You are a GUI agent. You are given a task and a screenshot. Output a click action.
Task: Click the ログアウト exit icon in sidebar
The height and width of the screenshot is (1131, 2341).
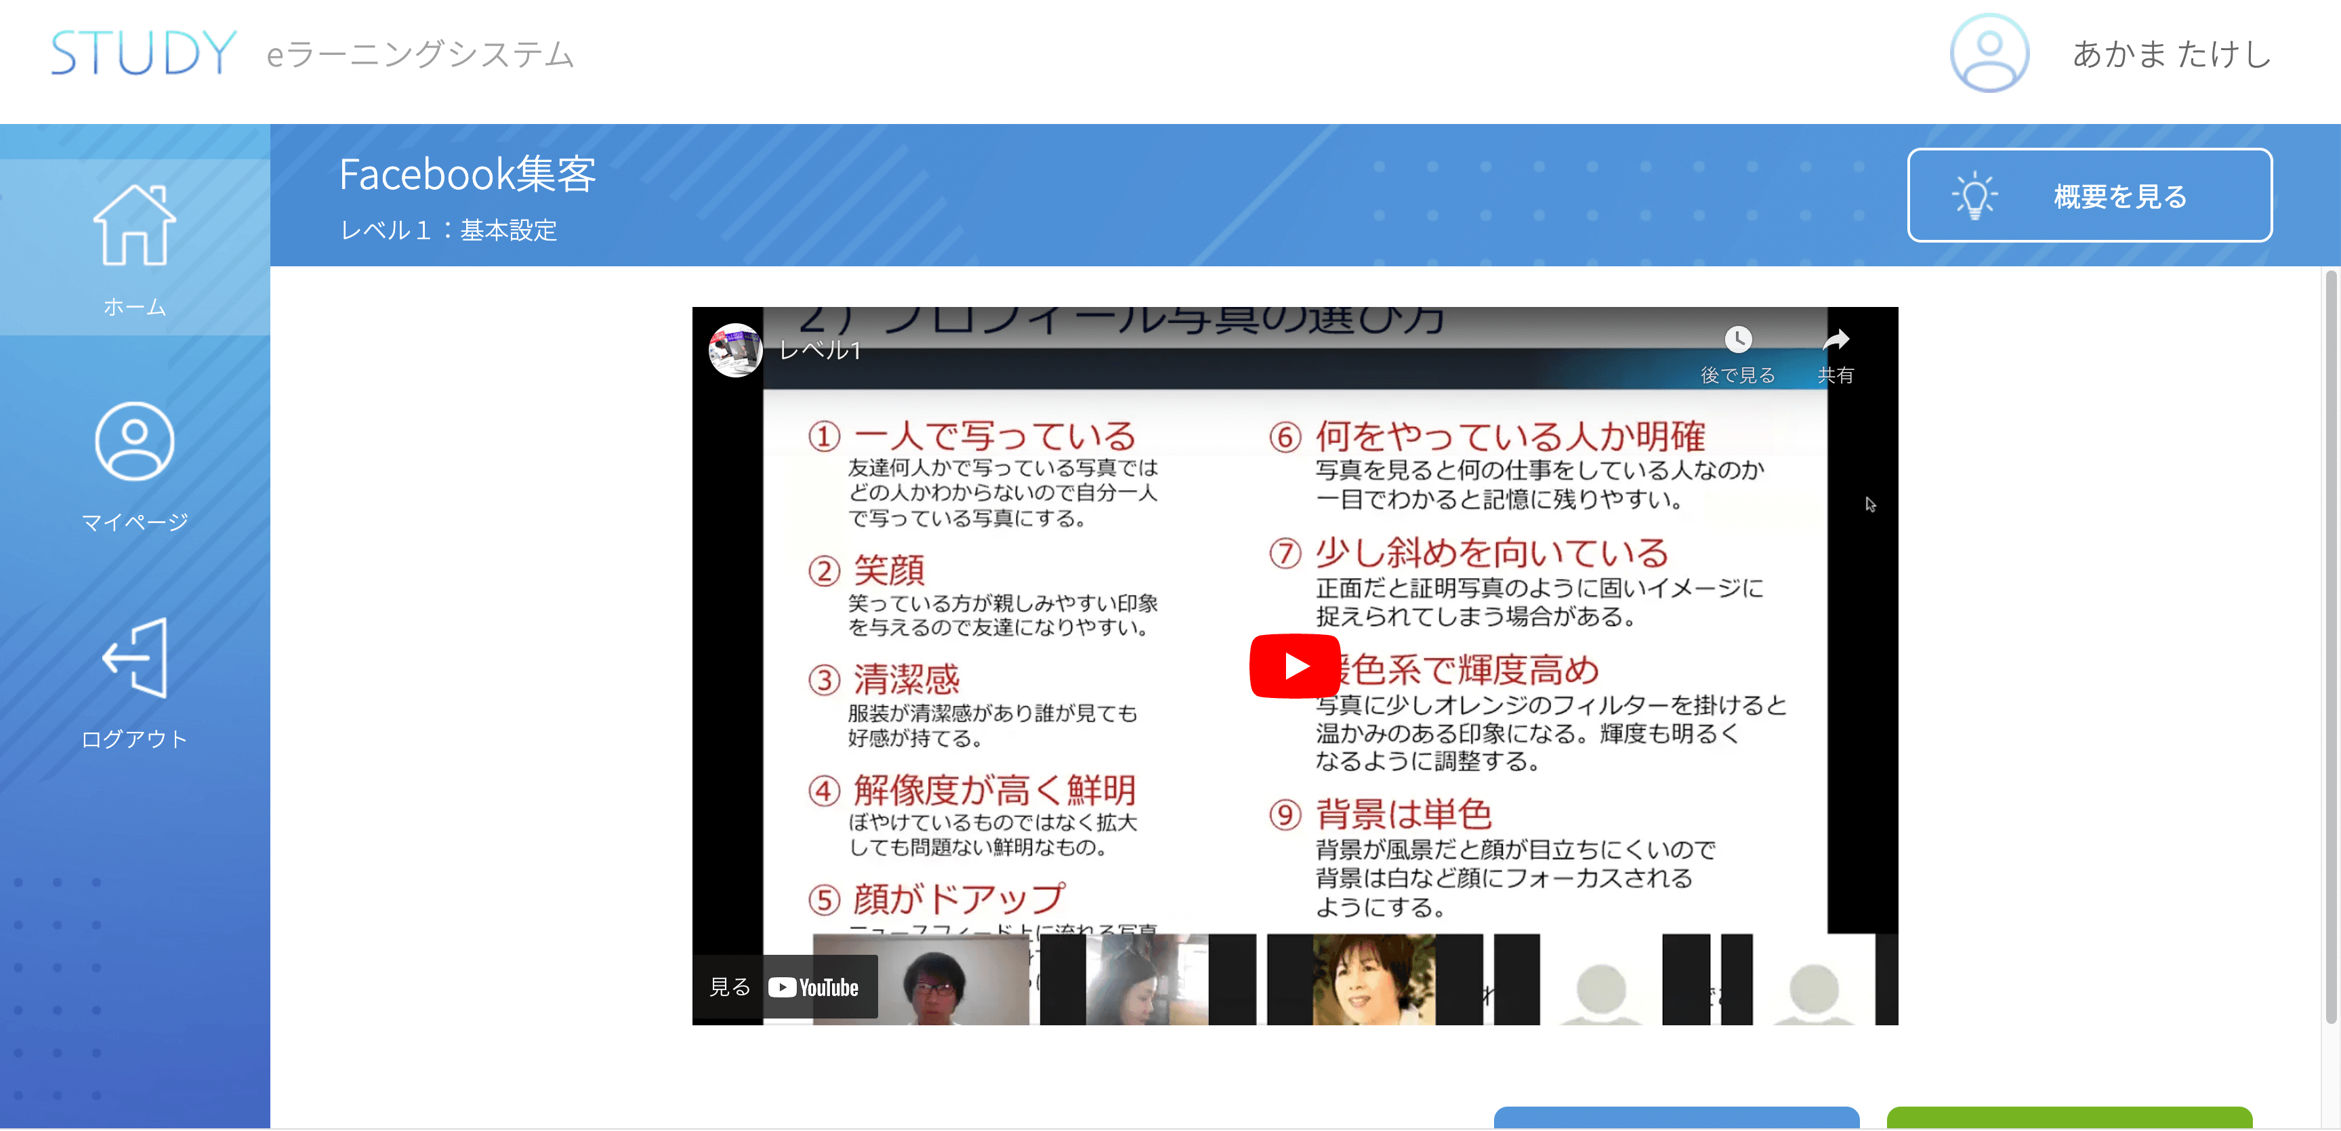tap(135, 657)
